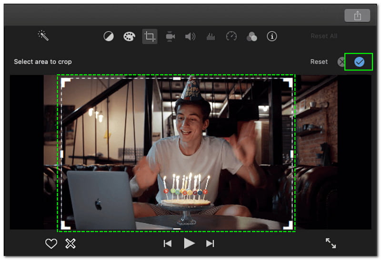Show the clip information panel
This screenshot has height=260, width=381.
click(272, 37)
